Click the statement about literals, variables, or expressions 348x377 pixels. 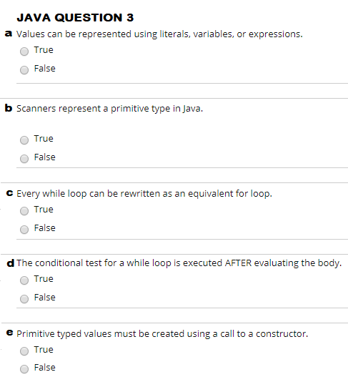coord(159,34)
